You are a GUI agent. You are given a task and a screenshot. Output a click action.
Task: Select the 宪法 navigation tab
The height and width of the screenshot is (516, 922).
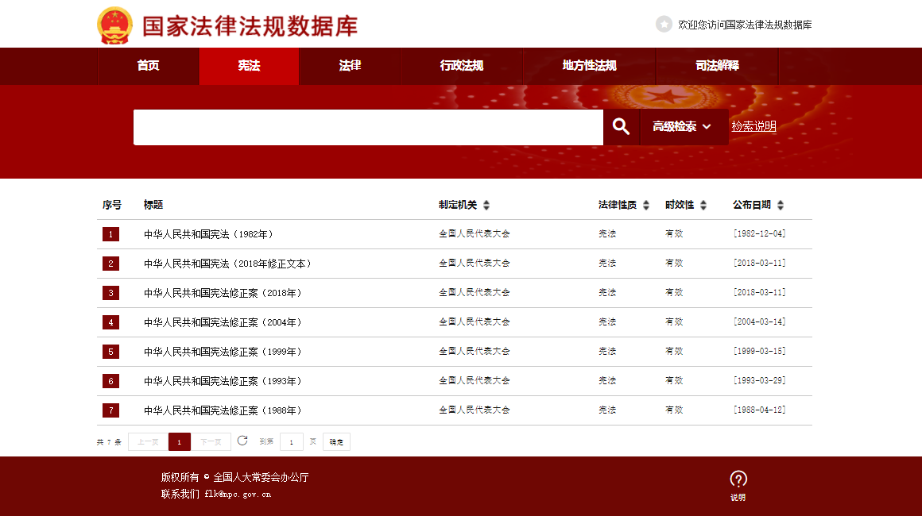(249, 66)
